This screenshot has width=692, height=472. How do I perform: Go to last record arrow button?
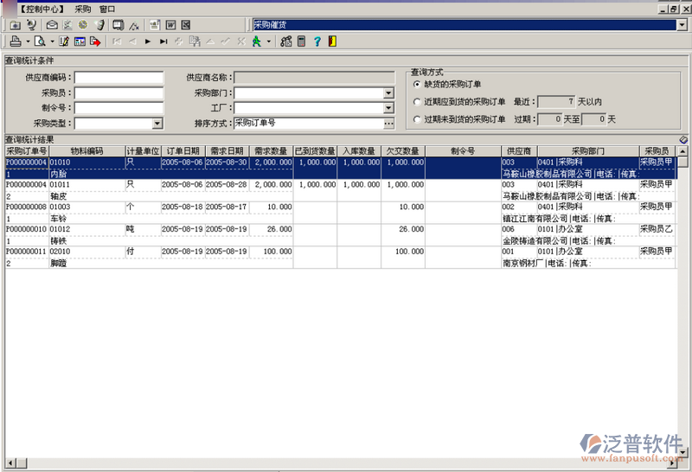(163, 41)
